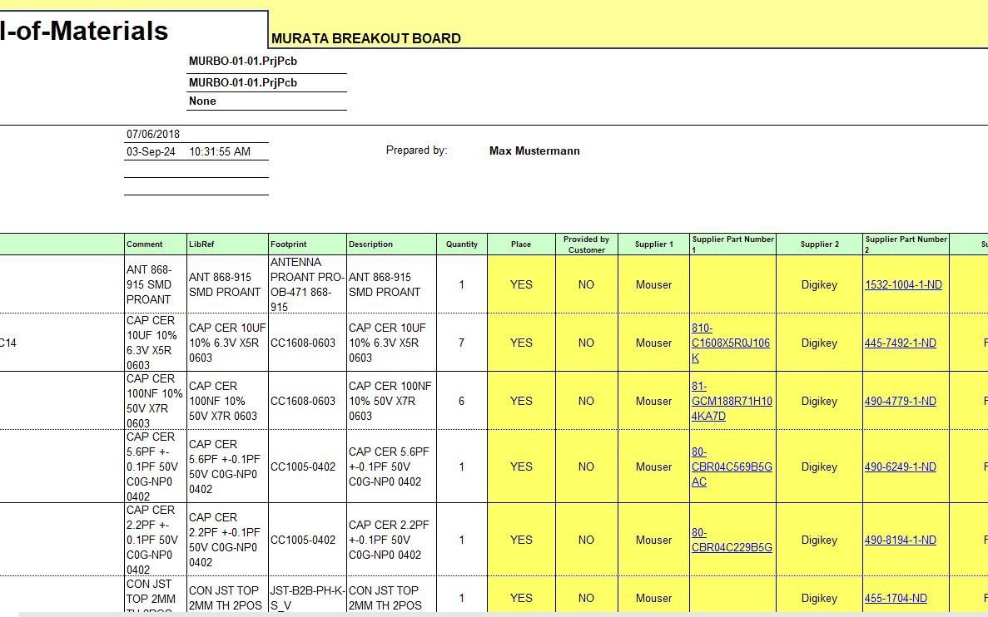Select Mouser cell in 100NF row

pyautogui.click(x=654, y=401)
